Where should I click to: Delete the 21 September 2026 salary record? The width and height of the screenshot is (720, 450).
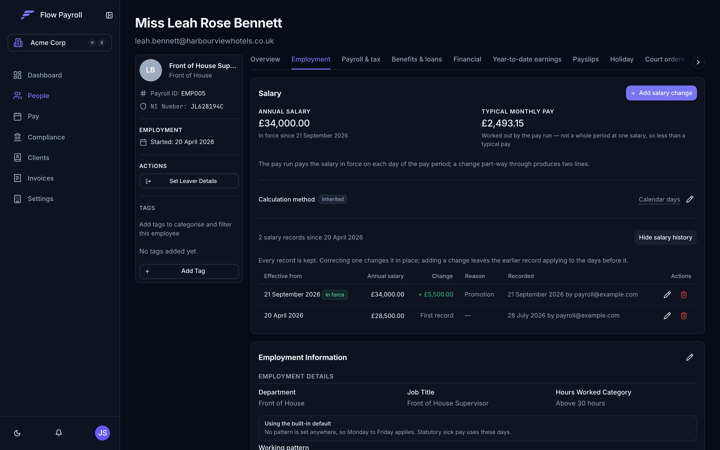tap(684, 295)
